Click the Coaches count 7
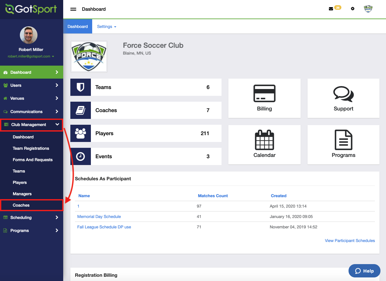The image size is (386, 281). (x=208, y=110)
